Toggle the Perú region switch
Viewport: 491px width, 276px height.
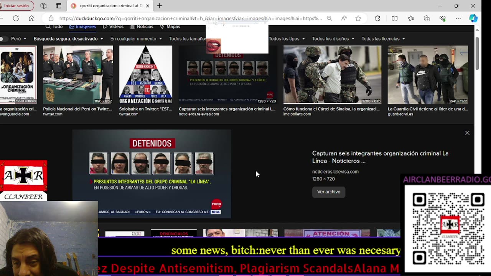pyautogui.click(x=4, y=39)
